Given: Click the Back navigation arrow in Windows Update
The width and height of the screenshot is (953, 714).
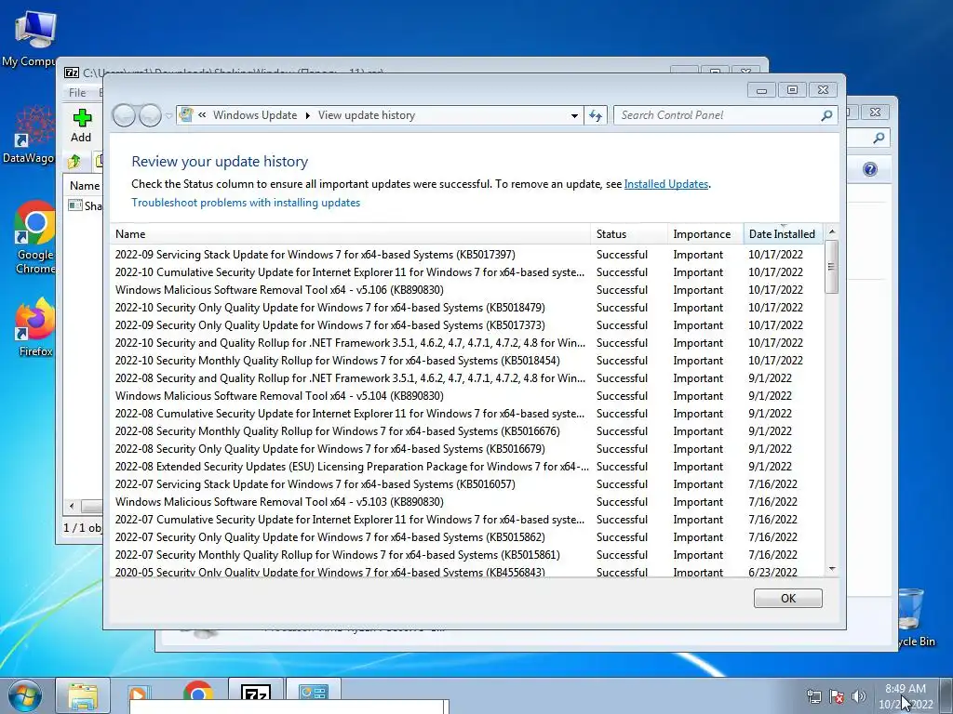Looking at the screenshot, I should coord(124,115).
